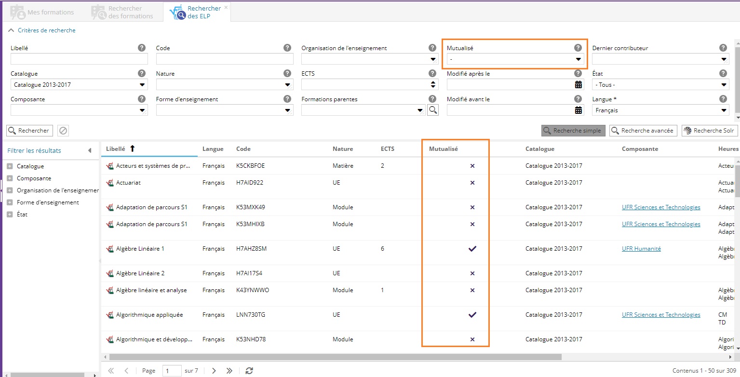Collapse the Filtrer les résultats panel
This screenshot has width=740, height=377.
point(90,150)
